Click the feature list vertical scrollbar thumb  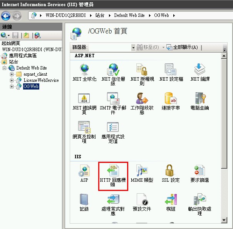click(224, 113)
